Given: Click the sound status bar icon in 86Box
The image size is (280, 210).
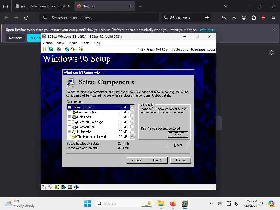Looking at the screenshot, I should coord(77,187).
